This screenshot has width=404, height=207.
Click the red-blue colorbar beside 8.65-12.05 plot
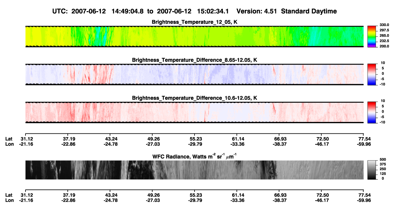[371, 74]
